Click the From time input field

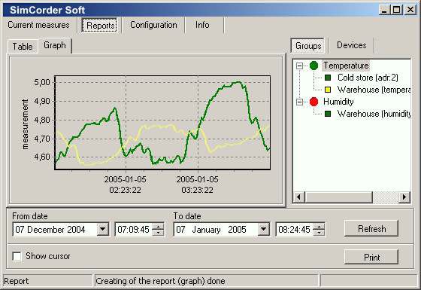point(134,230)
